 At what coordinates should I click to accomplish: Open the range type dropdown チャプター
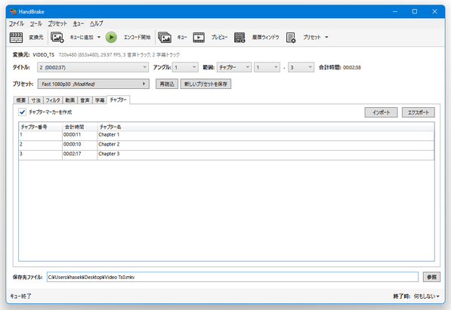tap(234, 67)
